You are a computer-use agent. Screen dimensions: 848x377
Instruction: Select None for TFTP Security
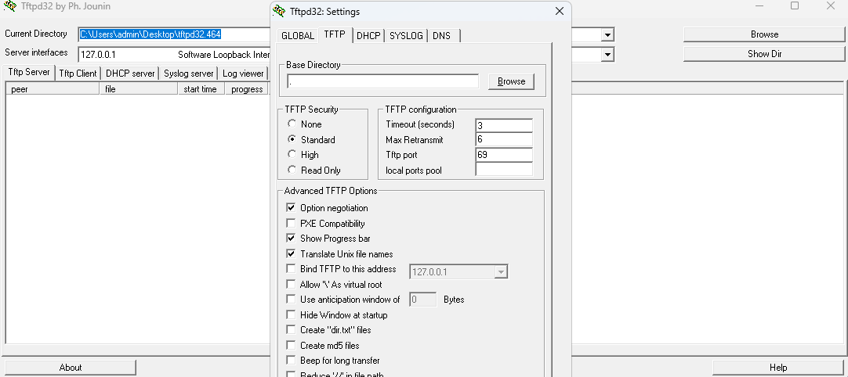coord(292,124)
